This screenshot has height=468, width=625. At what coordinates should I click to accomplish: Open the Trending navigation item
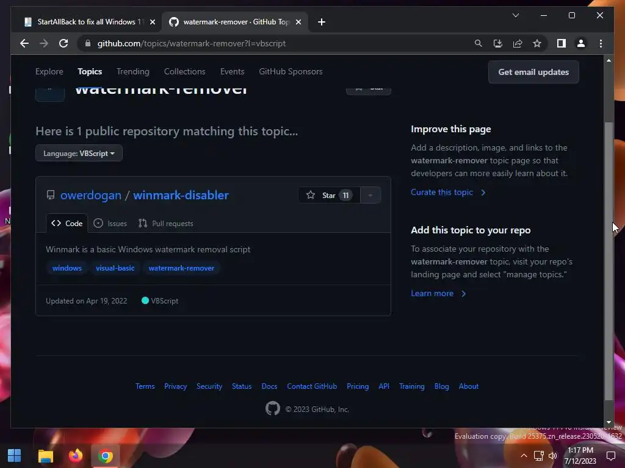pos(132,72)
